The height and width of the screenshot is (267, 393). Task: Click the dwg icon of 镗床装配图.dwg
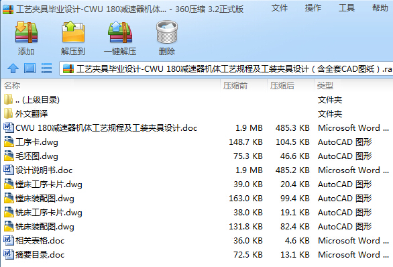[x=9, y=198]
